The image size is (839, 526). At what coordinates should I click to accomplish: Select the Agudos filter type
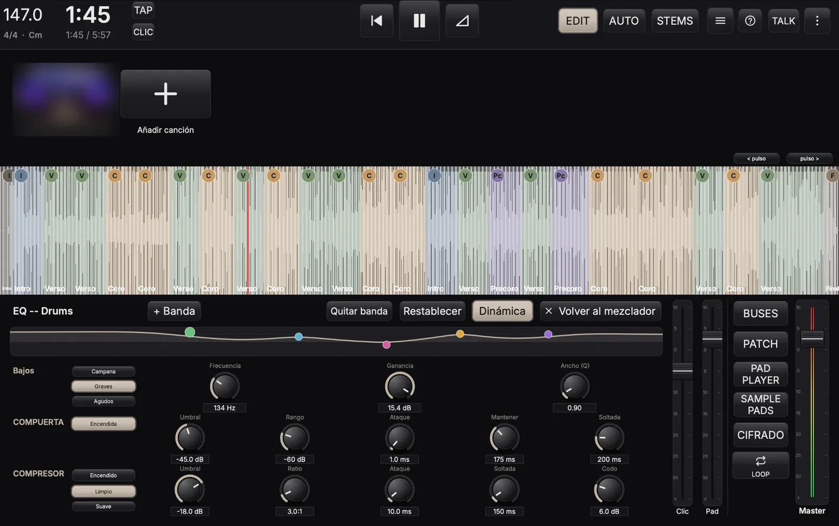(x=103, y=401)
